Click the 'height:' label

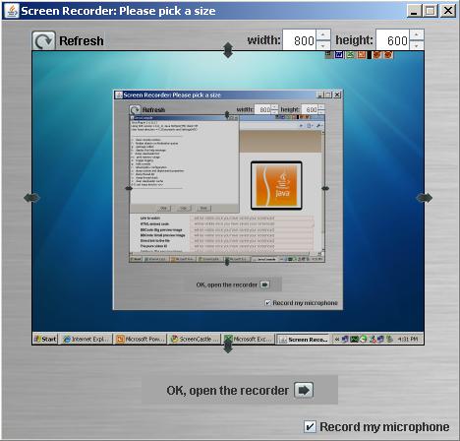point(354,40)
